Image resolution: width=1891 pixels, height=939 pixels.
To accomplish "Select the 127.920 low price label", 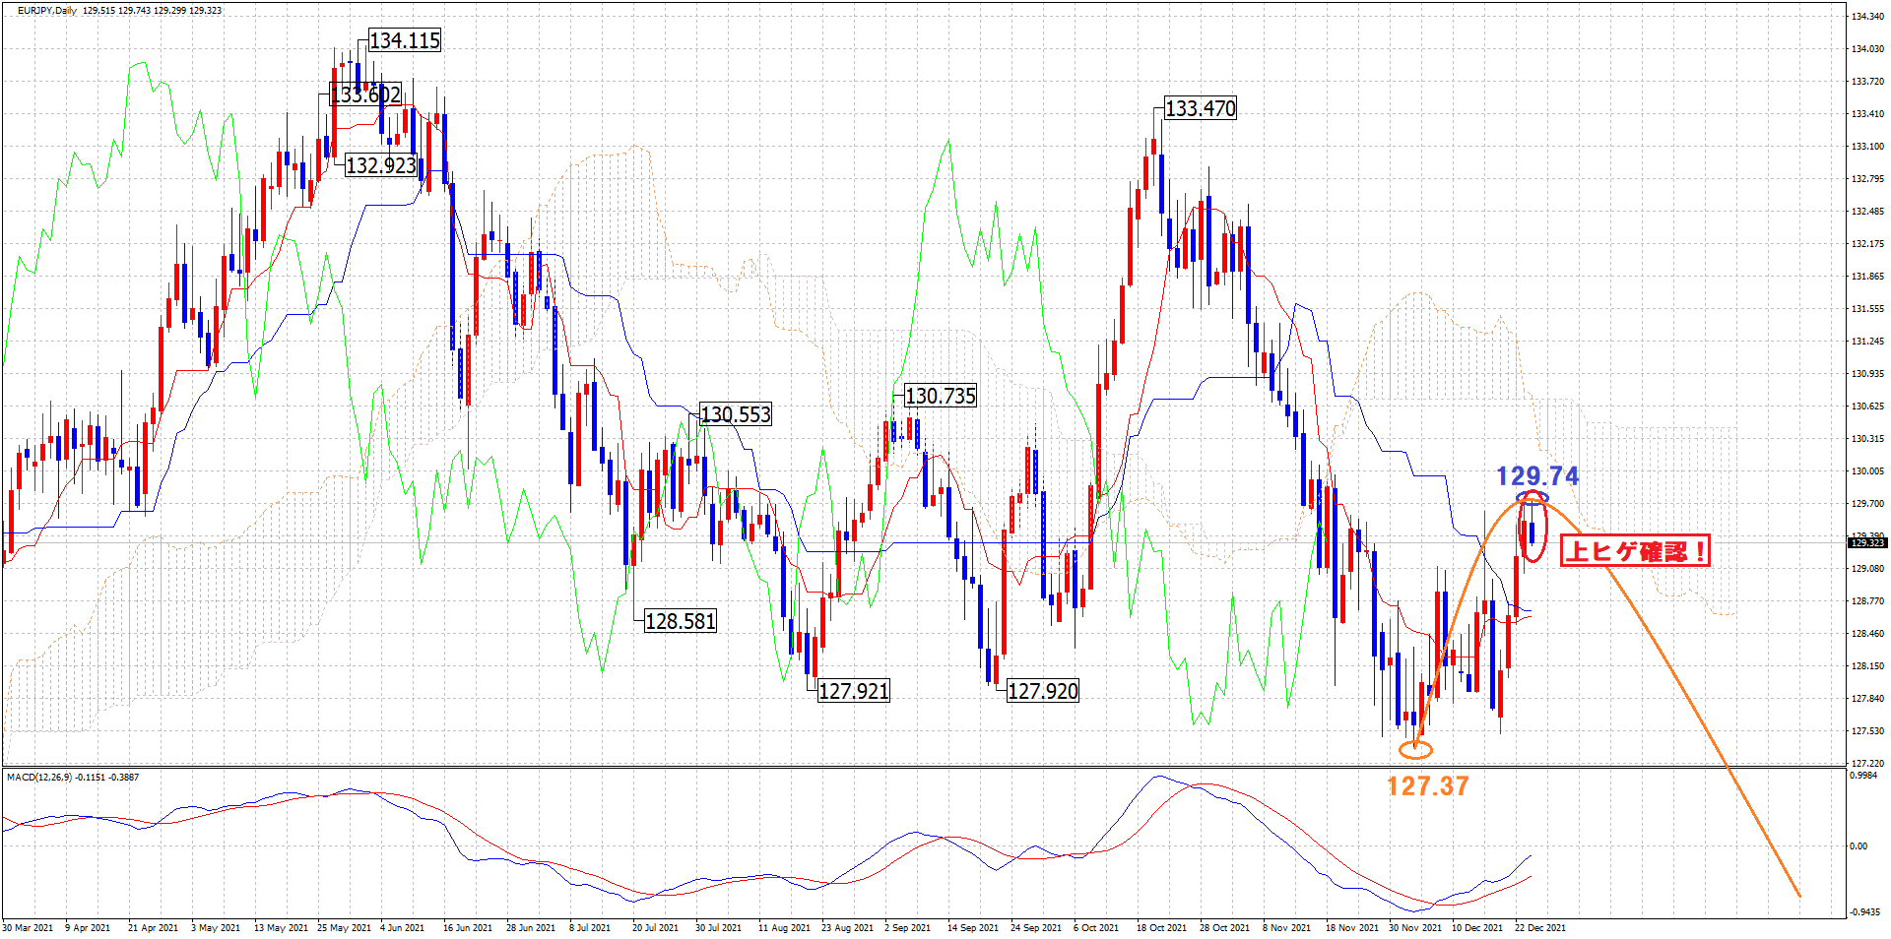I will 1042,691.
